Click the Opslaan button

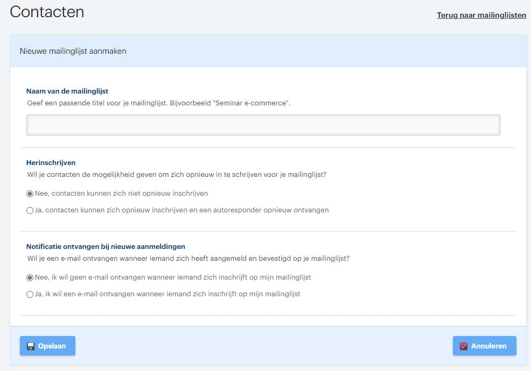coord(47,346)
